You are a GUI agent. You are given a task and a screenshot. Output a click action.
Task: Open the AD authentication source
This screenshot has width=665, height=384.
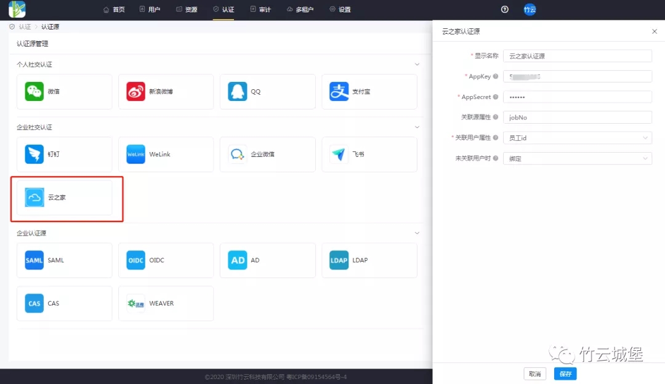click(x=268, y=260)
